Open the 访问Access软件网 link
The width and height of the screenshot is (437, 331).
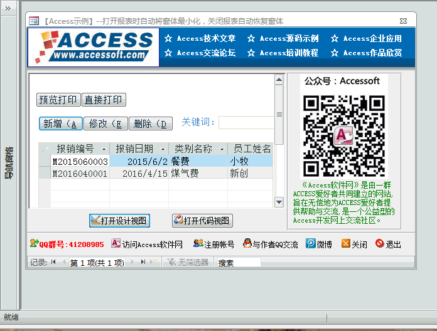tap(152, 244)
